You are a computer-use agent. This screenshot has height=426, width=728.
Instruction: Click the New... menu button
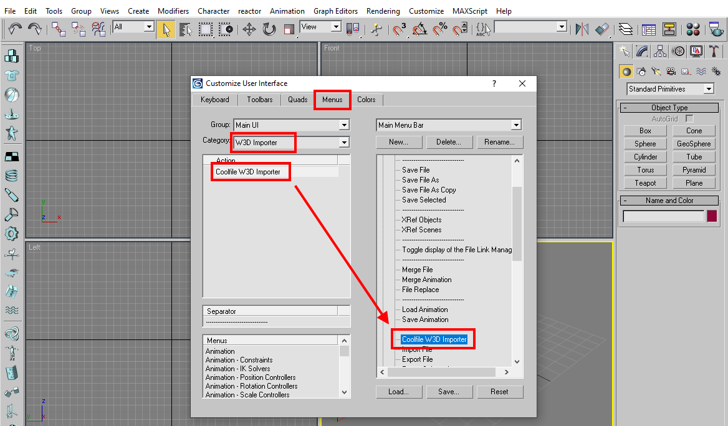399,142
